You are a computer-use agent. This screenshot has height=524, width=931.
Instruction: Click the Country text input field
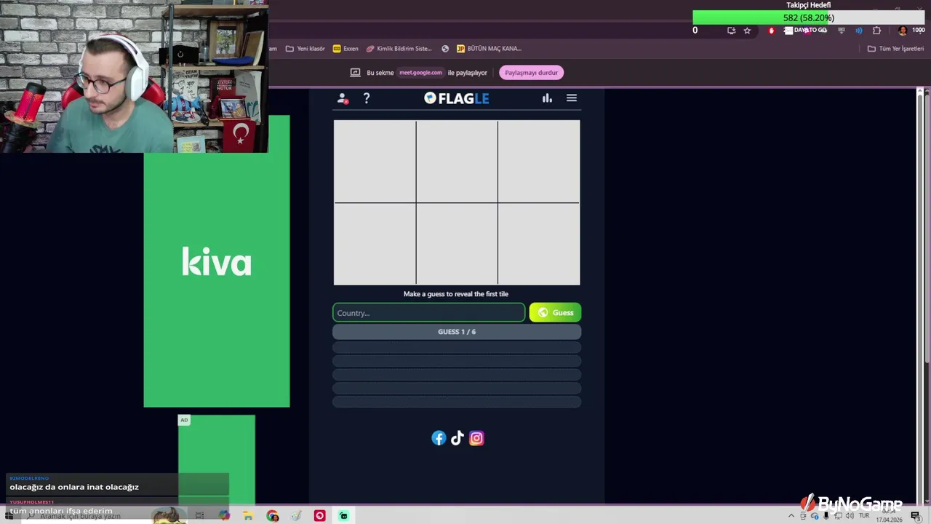click(429, 313)
